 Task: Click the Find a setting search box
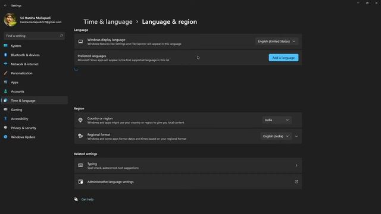coord(35,36)
